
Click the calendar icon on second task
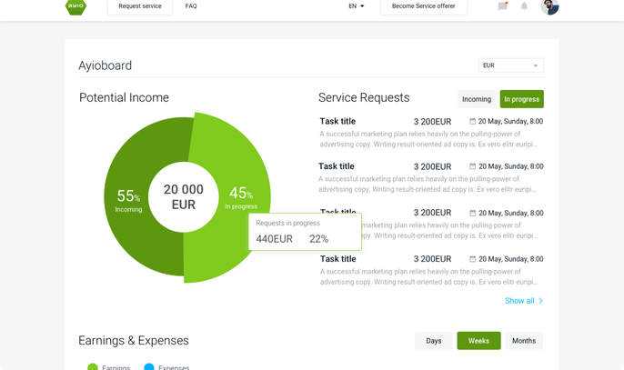[472, 166]
